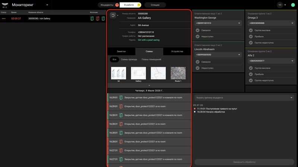This screenshot has width=298, height=167.
Task: Click the Ajax 911 logo icon
Action: pyautogui.click(x=5, y=5)
